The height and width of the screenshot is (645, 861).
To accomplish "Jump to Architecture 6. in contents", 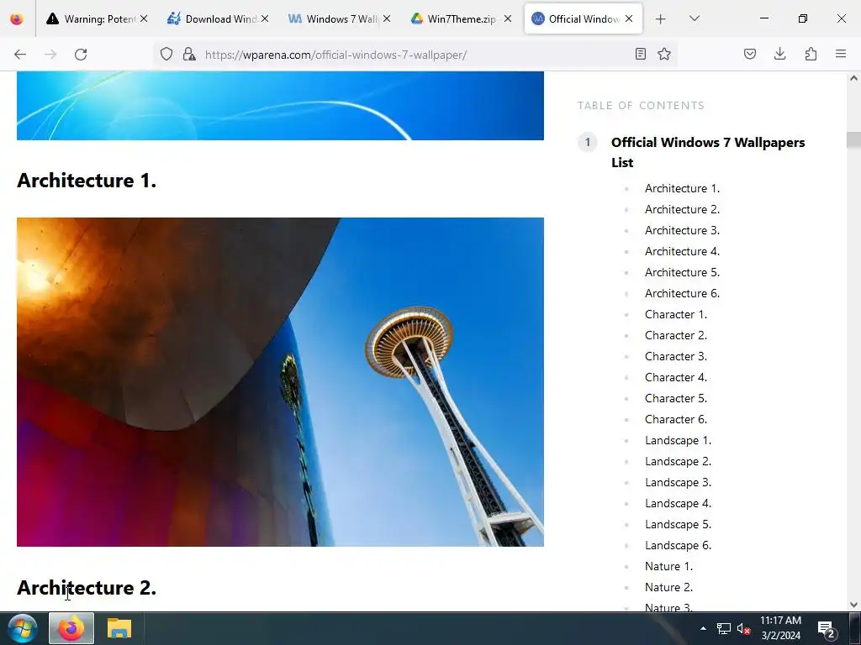I will click(682, 293).
